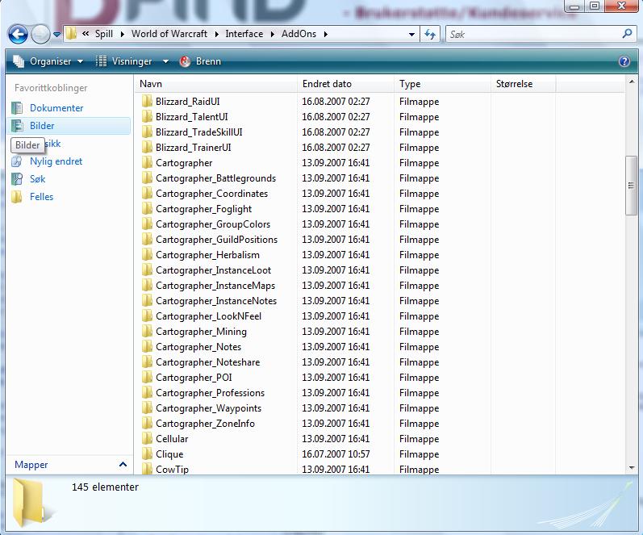Select the Cartographer_Noteshare folder name
Screen dimensions: 643x535
point(207,362)
